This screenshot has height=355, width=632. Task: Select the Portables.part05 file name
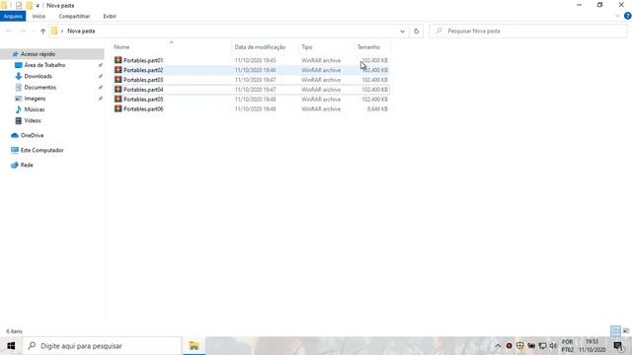[143, 99]
